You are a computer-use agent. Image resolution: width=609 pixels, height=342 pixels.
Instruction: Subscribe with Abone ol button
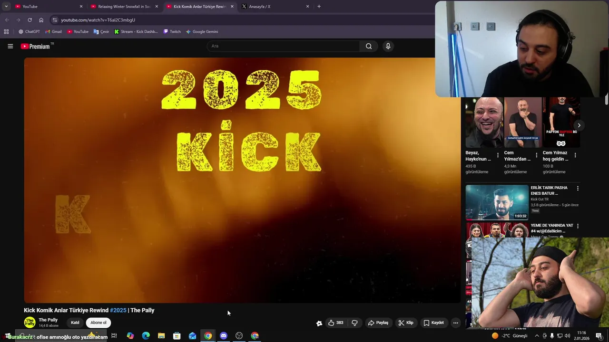click(98, 323)
